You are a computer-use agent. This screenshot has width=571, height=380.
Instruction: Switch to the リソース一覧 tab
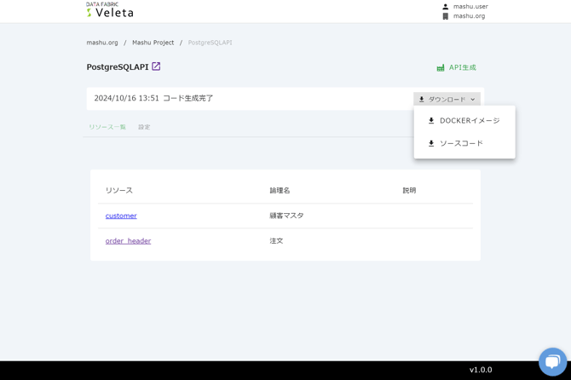click(107, 127)
